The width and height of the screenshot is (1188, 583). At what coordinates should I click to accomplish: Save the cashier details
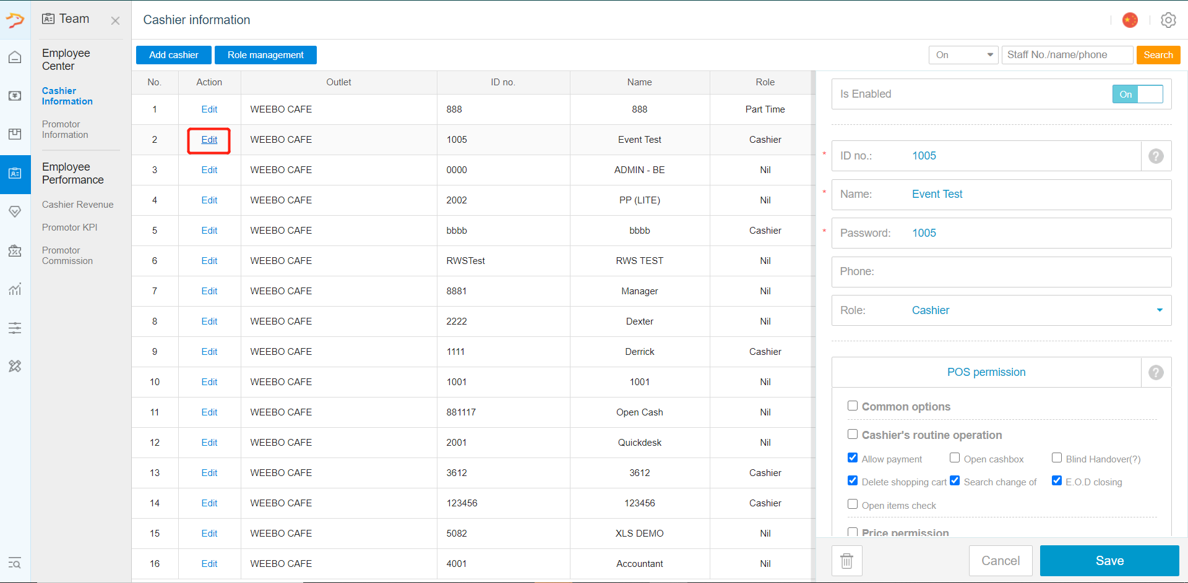tap(1109, 561)
